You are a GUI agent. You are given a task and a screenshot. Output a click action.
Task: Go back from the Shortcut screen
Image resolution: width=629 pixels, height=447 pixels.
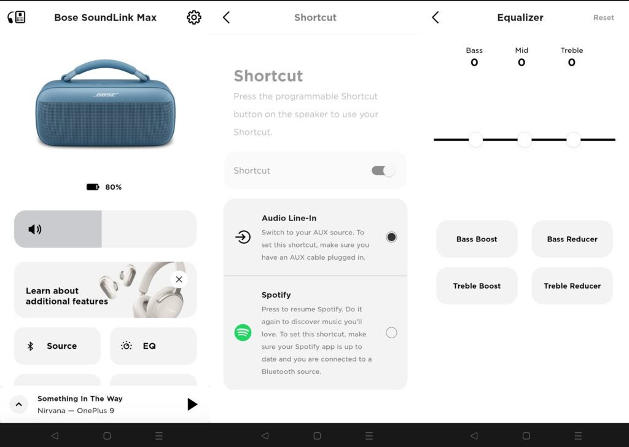[x=226, y=17]
